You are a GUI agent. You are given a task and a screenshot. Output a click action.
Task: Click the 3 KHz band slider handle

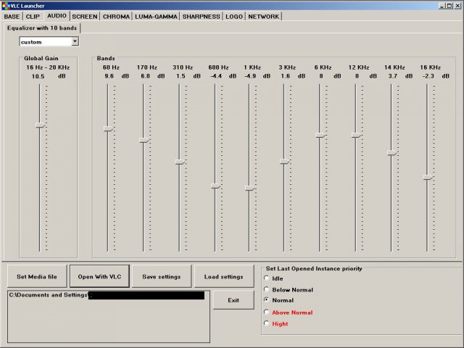(x=285, y=161)
